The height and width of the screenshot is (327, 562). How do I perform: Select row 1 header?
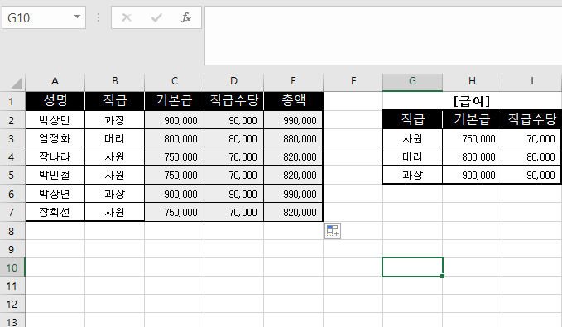click(x=12, y=101)
